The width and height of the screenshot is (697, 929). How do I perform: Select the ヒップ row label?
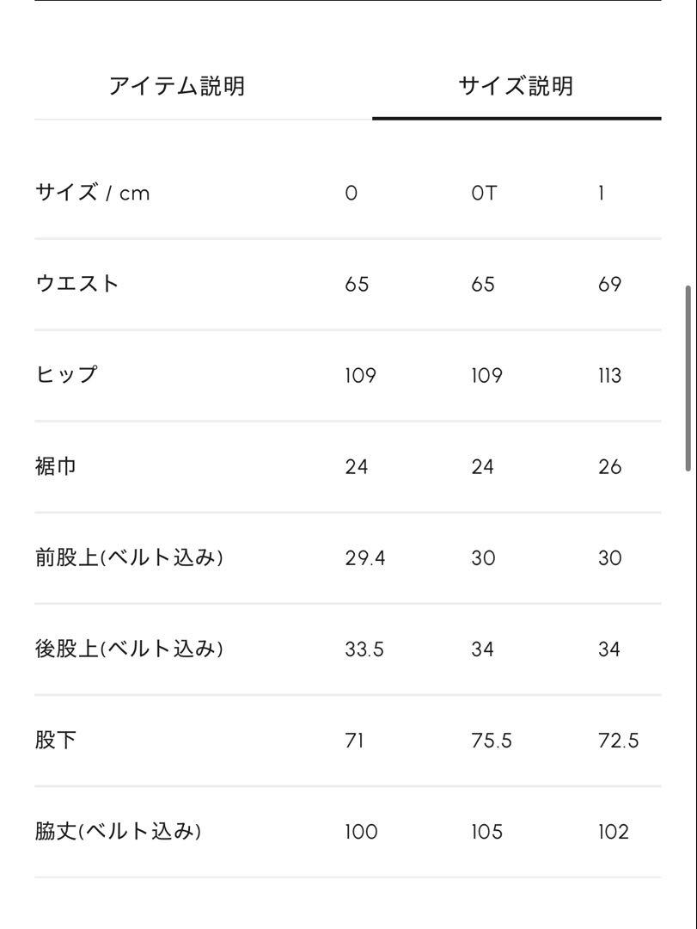[65, 375]
